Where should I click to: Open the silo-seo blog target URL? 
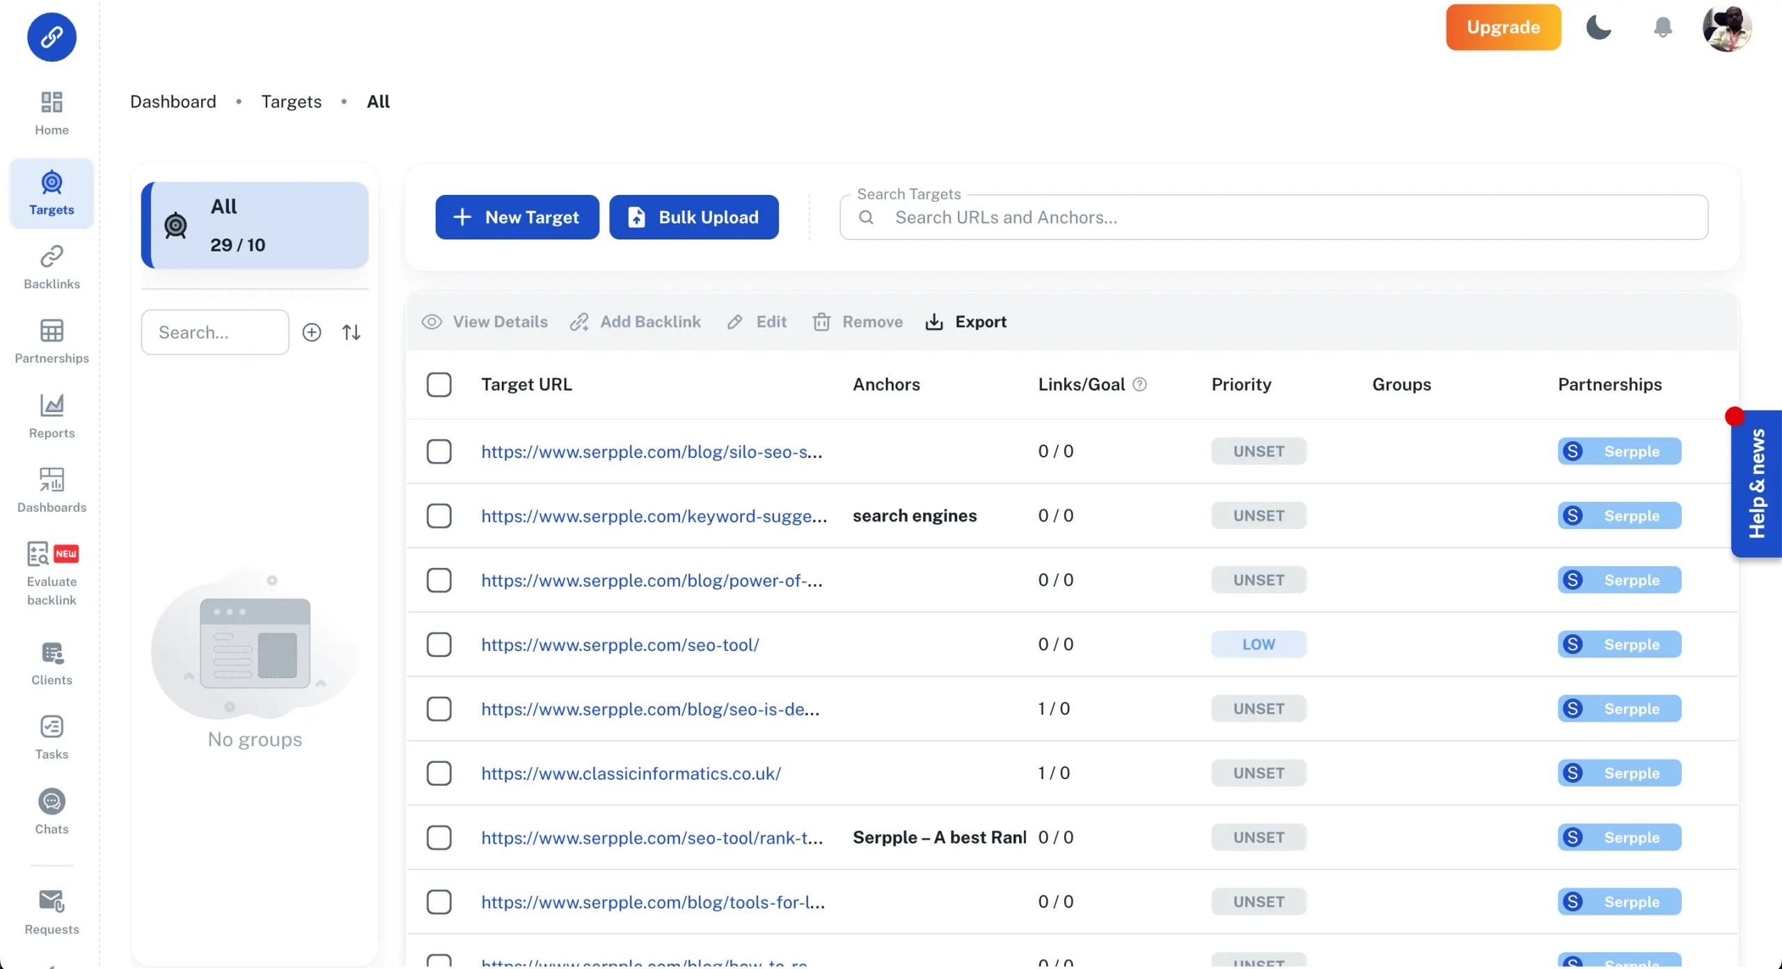[x=652, y=452]
